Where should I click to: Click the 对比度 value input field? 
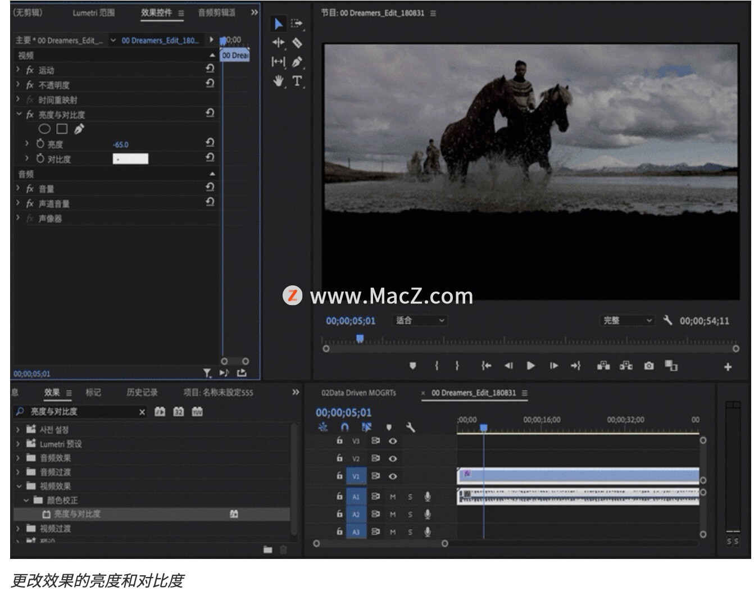(x=130, y=159)
